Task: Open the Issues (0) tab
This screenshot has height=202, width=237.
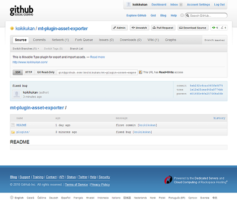Action: click(106, 40)
